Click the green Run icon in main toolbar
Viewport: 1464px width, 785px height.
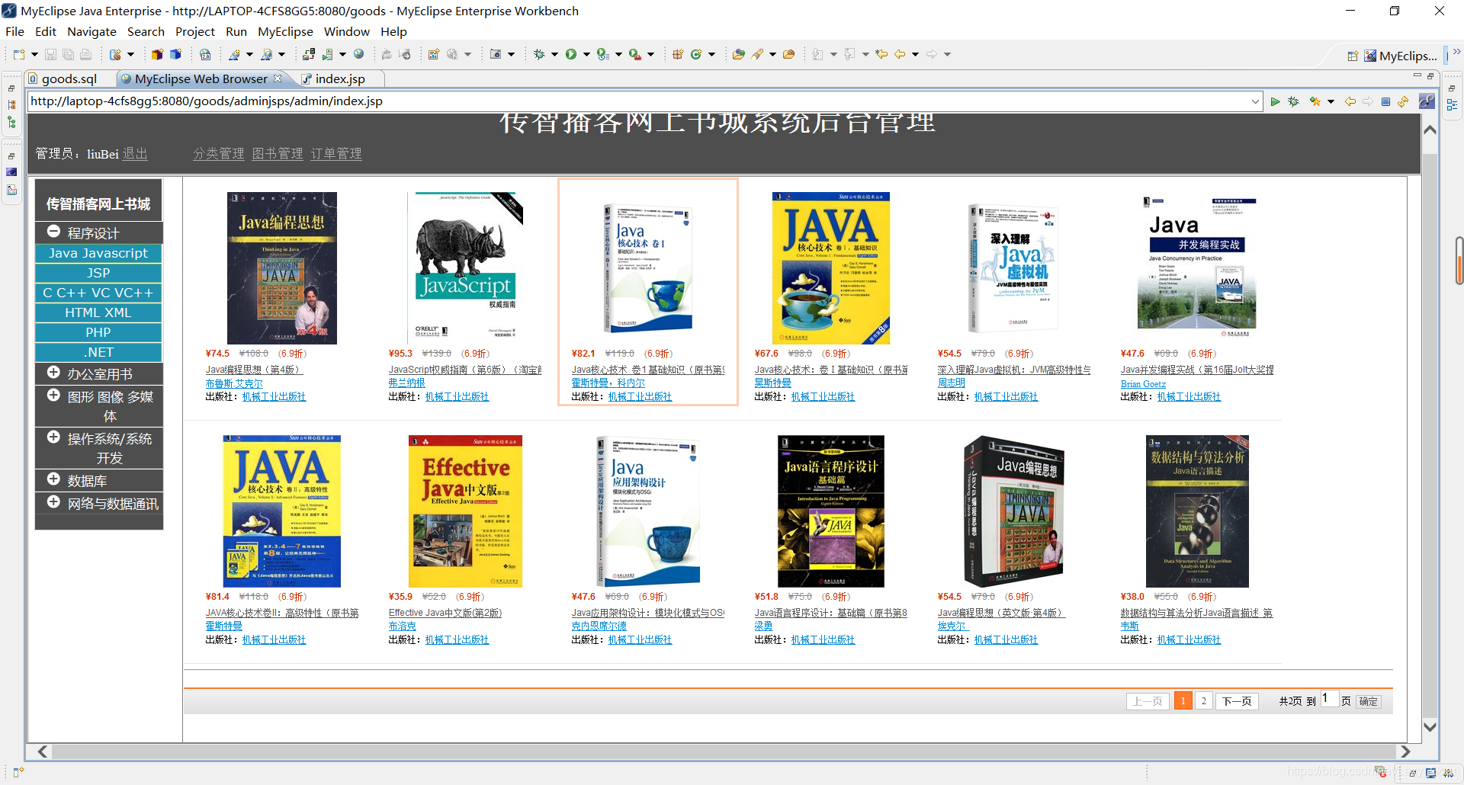(571, 54)
